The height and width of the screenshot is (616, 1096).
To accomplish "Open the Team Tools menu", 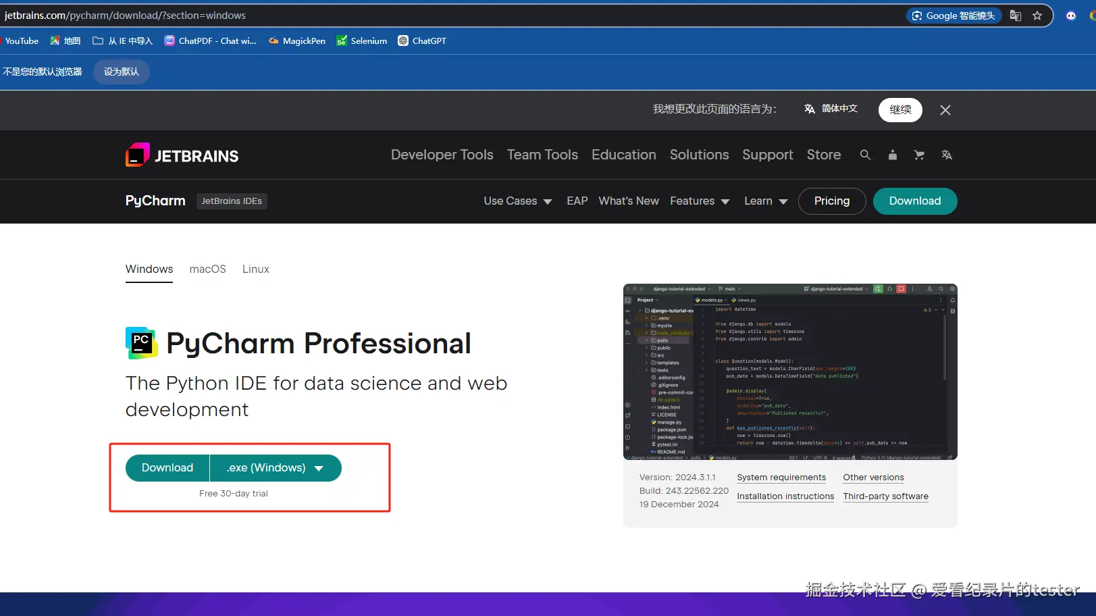I will [542, 155].
